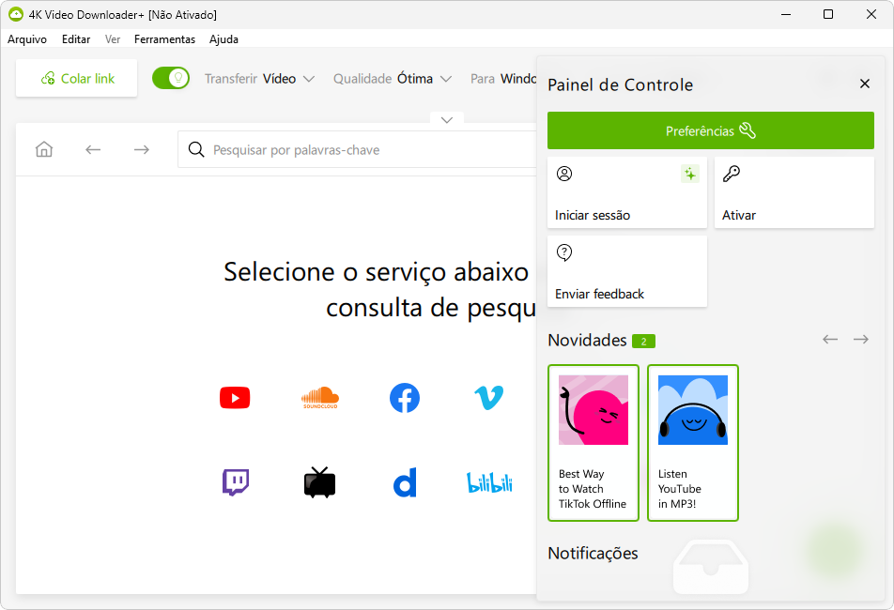894x610 pixels.
Task: Open the Ferramentas menu
Action: click(x=164, y=39)
